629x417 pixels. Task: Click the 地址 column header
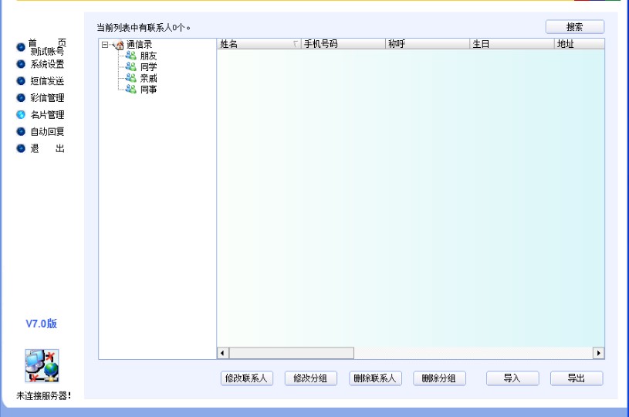[580, 44]
